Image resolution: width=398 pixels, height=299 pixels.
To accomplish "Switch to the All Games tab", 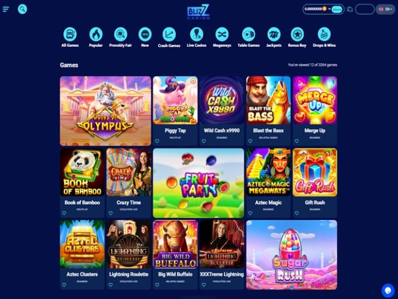I will point(70,37).
